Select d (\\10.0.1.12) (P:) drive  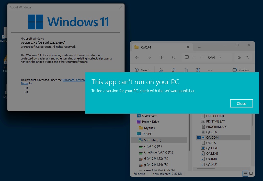(156, 159)
